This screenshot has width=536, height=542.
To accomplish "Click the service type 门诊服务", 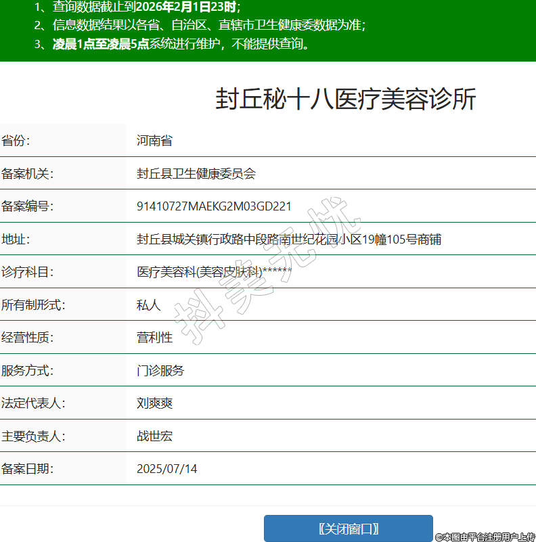I will (160, 371).
